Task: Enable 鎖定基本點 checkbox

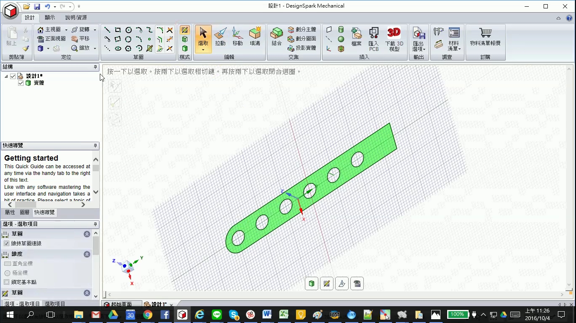Action: [6, 282]
